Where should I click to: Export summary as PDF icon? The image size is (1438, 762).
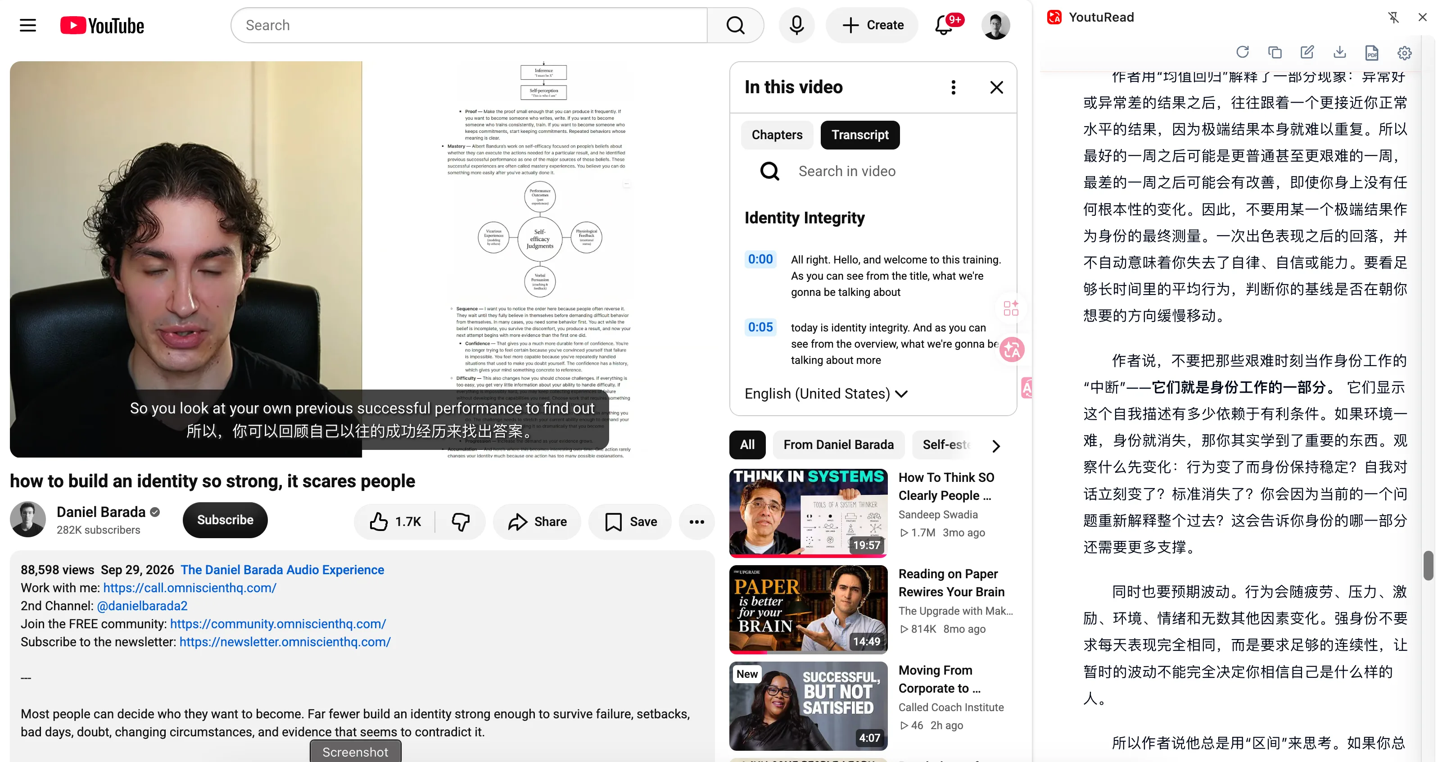coord(1371,53)
